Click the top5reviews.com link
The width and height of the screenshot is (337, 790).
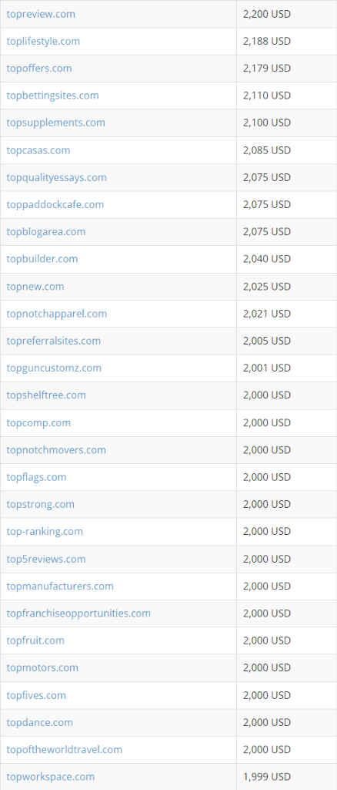(46, 560)
